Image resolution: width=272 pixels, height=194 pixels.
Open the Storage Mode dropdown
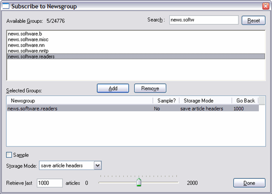point(97,165)
